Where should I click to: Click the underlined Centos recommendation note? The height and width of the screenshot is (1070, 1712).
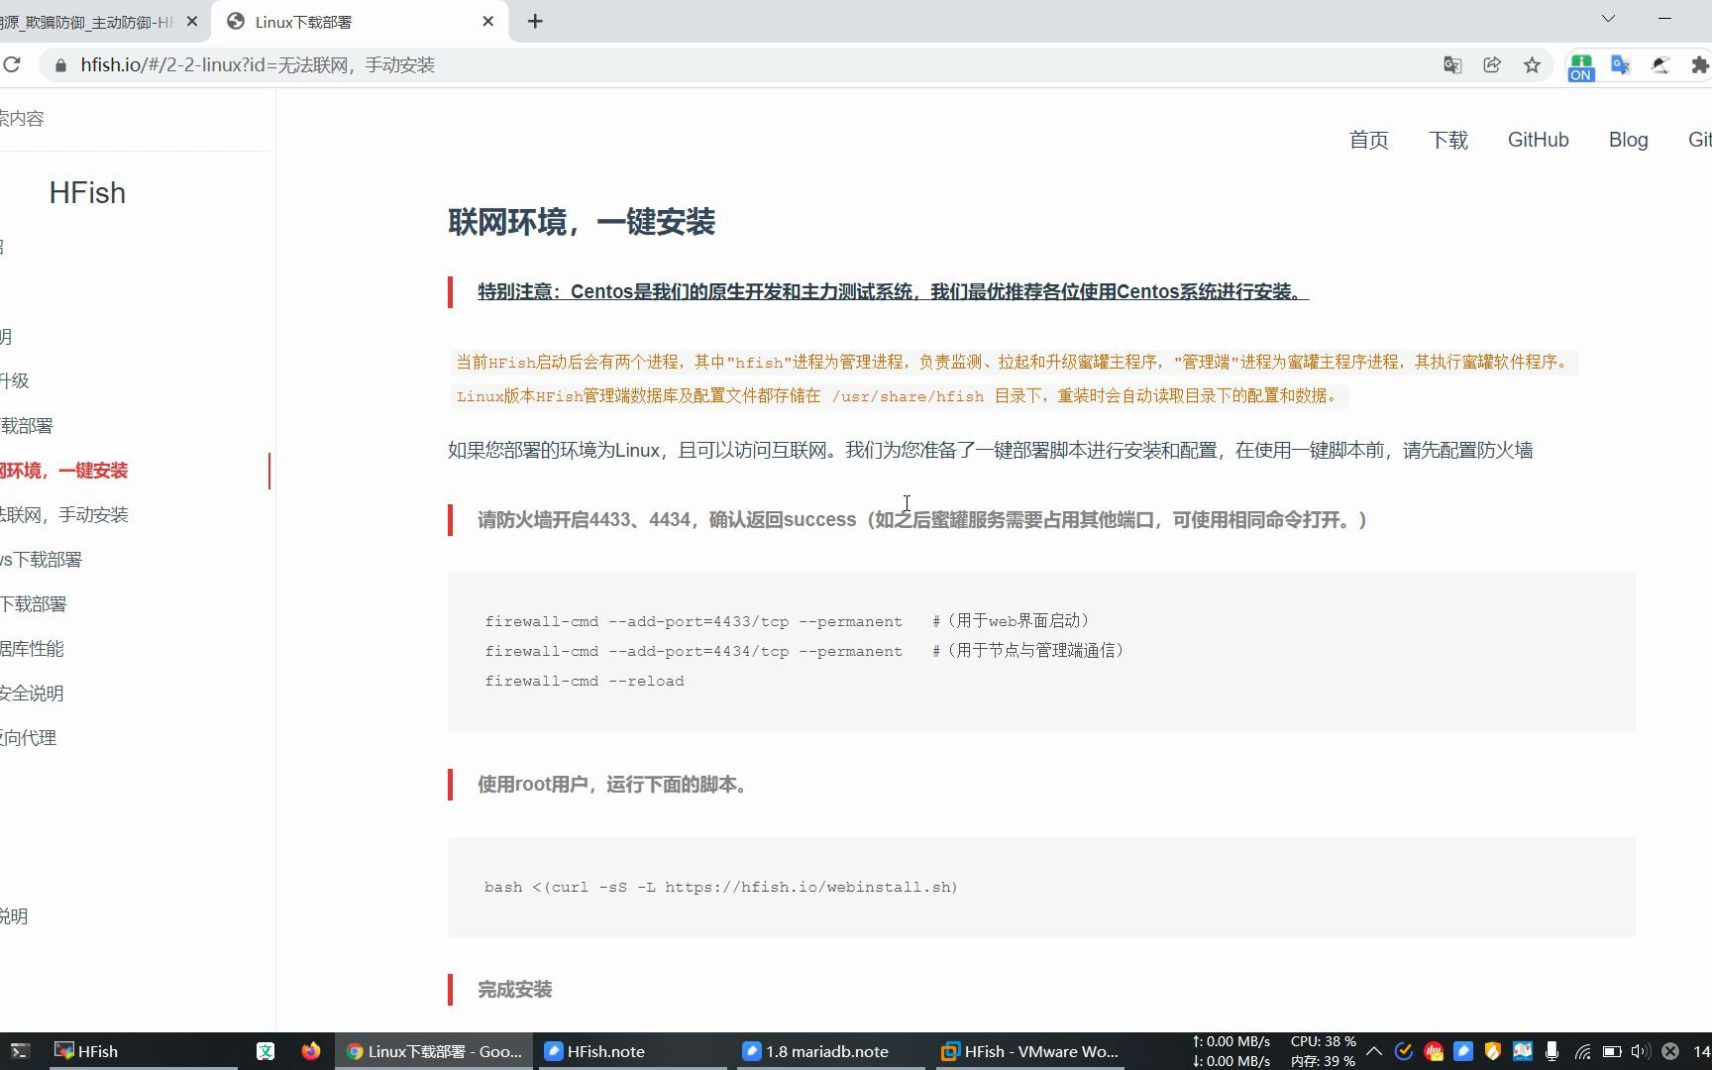(x=893, y=292)
